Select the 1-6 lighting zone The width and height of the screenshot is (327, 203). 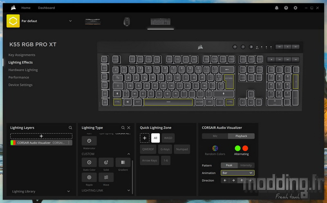[x=166, y=160]
